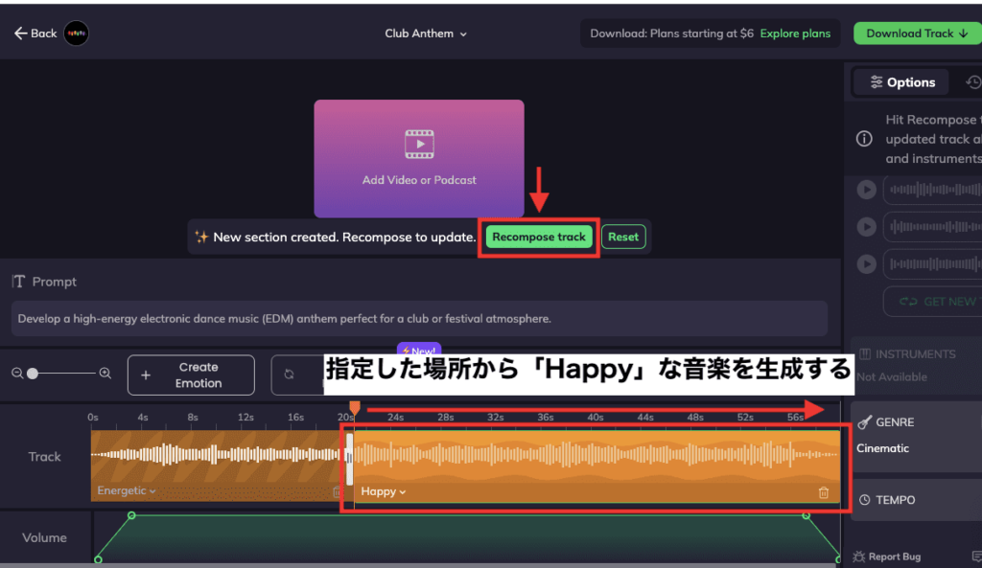Click the chat icon beside Report Bug
The image size is (982, 568).
pyautogui.click(x=976, y=556)
